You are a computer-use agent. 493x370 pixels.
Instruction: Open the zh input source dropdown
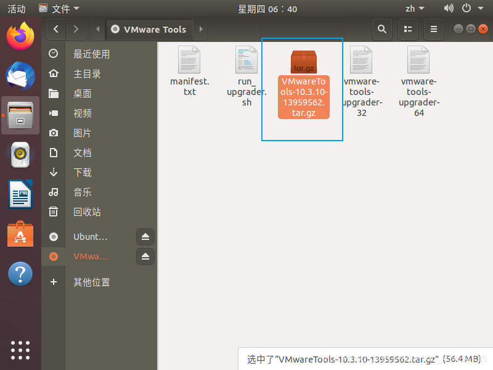coord(414,9)
